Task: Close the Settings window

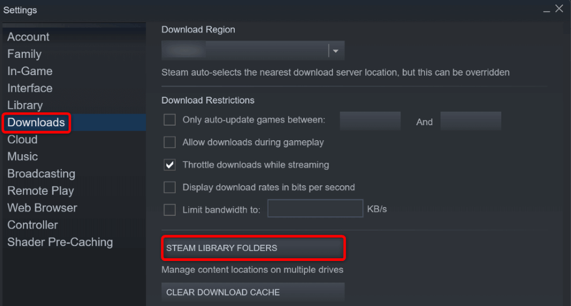Action: (x=559, y=8)
